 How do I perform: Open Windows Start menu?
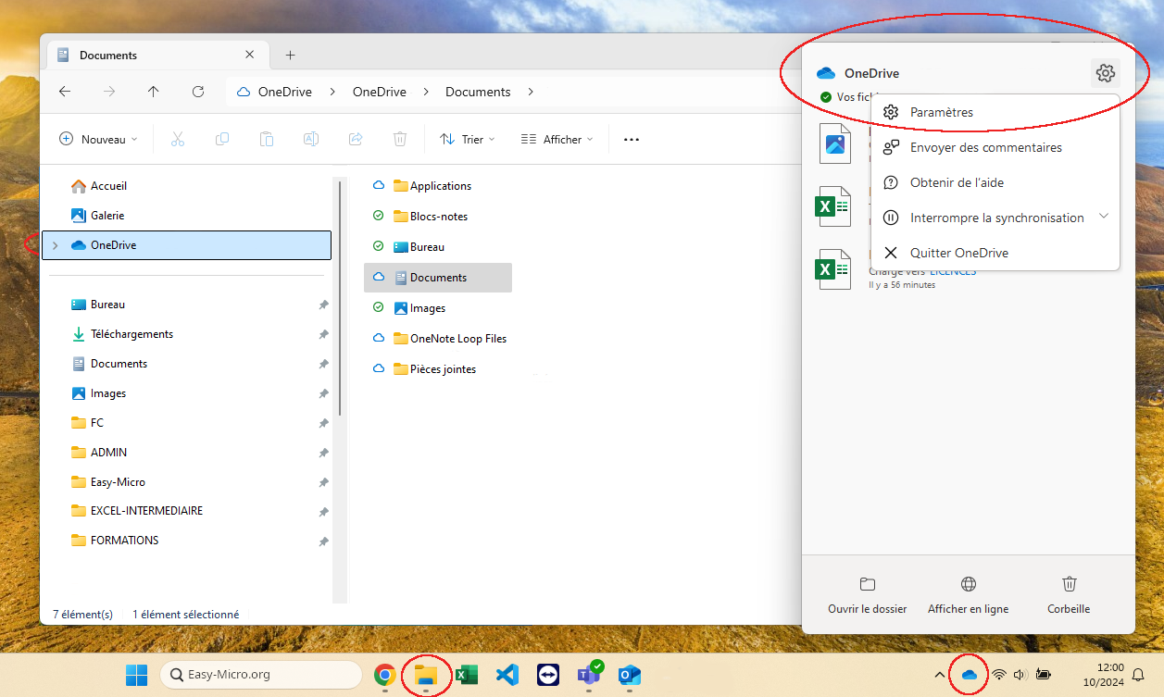[136, 675]
